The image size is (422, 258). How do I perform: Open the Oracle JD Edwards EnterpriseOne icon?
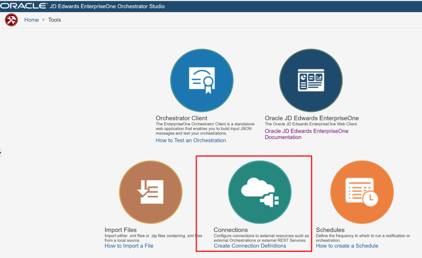coord(311,80)
